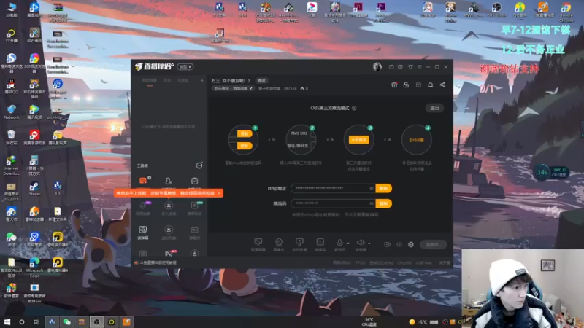Add the 手机投屏 phone mirroring source
584x328 pixels.
[299, 245]
